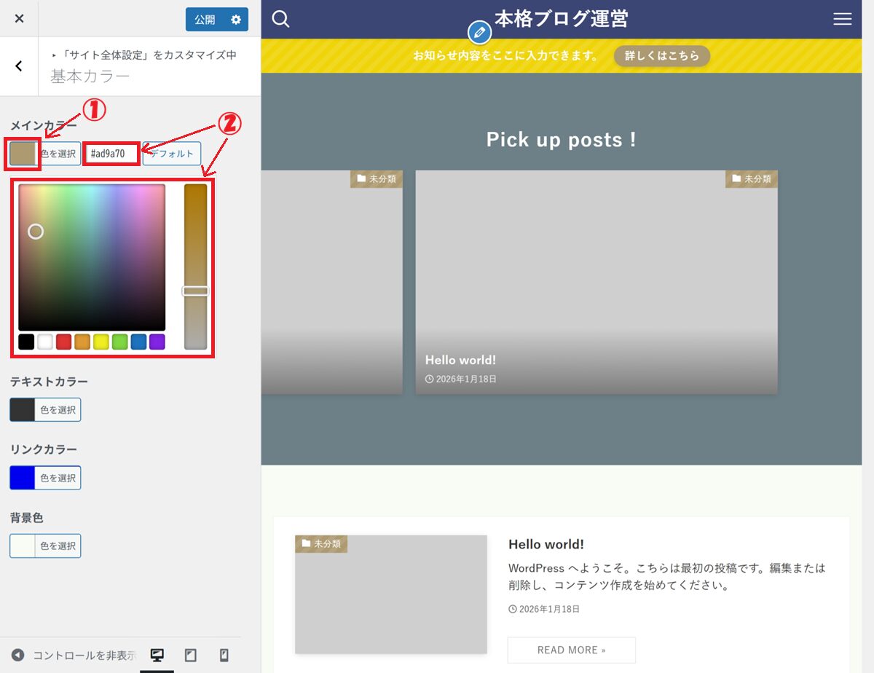Click the blue pencil edit shortcut icon

479,33
